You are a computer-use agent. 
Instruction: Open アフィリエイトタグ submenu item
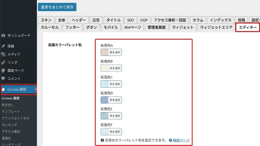click(x=16, y=118)
